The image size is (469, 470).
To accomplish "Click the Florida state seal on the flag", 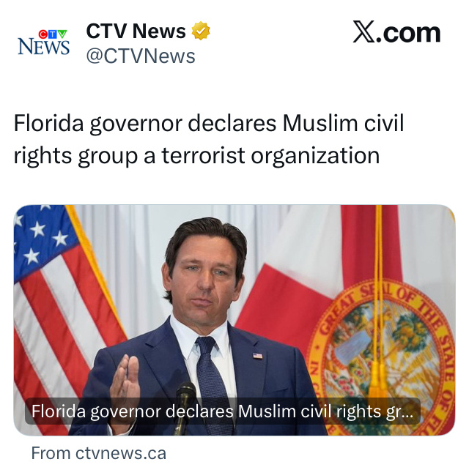I will [x=380, y=358].
